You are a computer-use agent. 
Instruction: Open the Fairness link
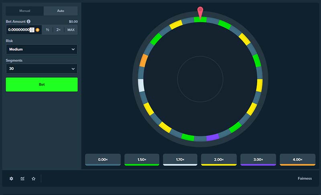point(305,179)
